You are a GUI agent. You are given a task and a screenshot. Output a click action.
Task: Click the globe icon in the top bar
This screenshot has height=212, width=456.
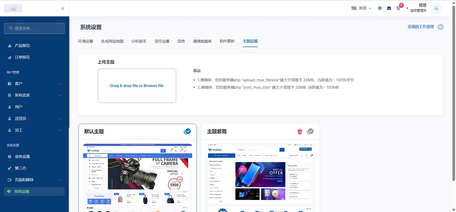380,8
